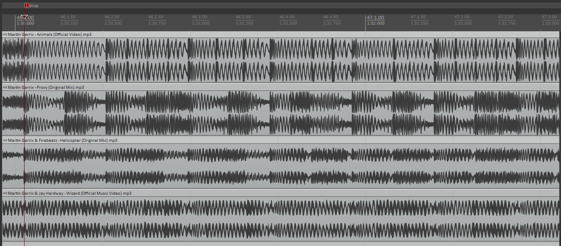Image resolution: width=561 pixels, height=246 pixels.
Task: Select the "drop" marker name label
Action: (x=34, y=6)
